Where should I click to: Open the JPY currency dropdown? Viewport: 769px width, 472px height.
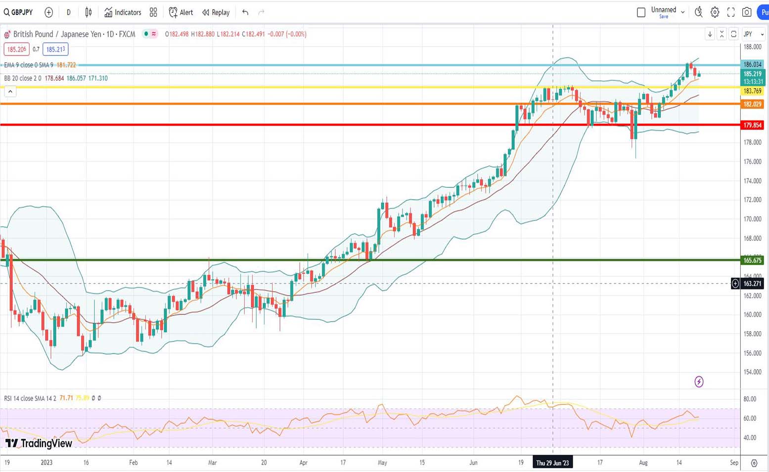pos(754,34)
